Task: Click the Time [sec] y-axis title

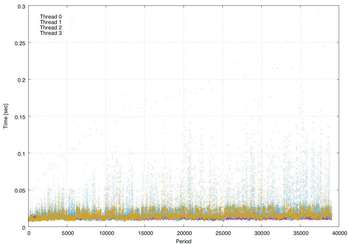Action: pyautogui.click(x=6, y=116)
